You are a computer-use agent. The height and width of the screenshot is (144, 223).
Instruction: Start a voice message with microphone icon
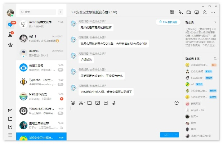(x=113, y=103)
